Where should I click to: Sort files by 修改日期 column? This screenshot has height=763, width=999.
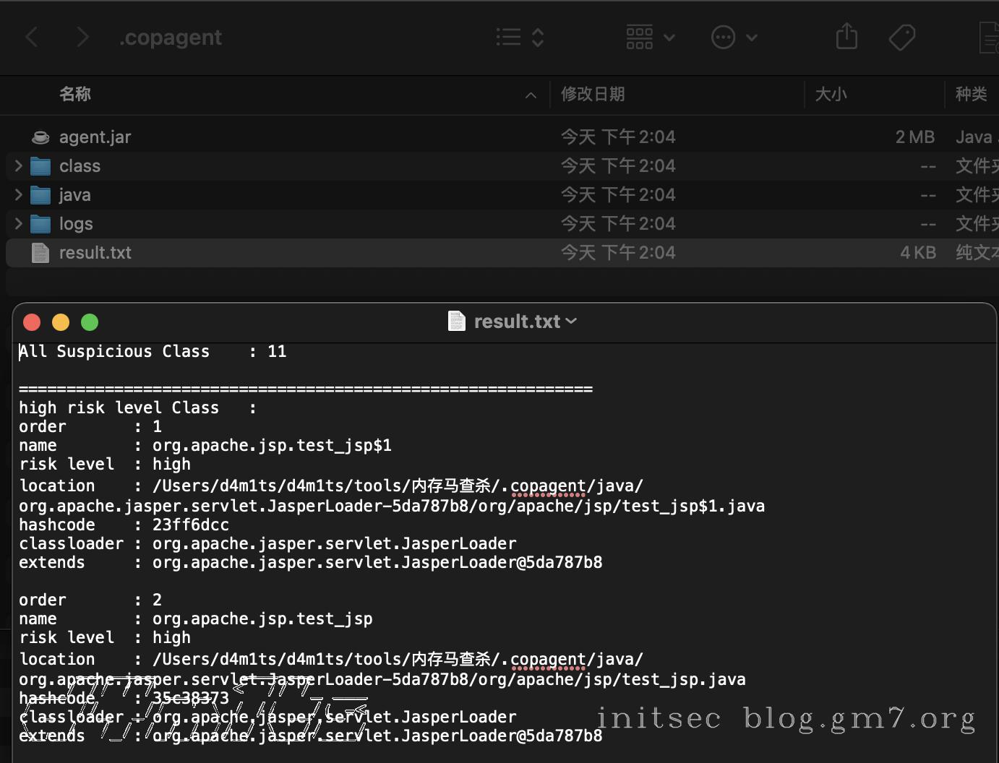[x=593, y=94]
